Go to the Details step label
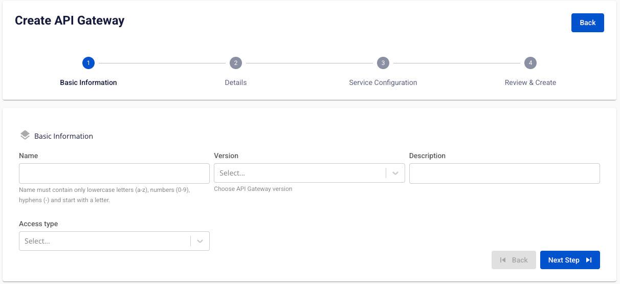620x284 pixels. 235,82
